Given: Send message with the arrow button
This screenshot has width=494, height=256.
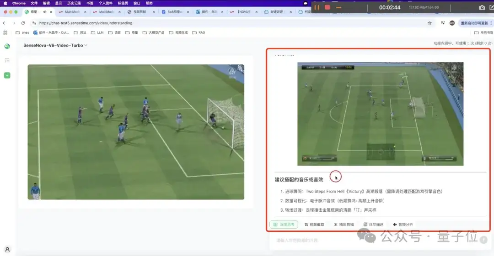Looking at the screenshot, I should pos(483,240).
